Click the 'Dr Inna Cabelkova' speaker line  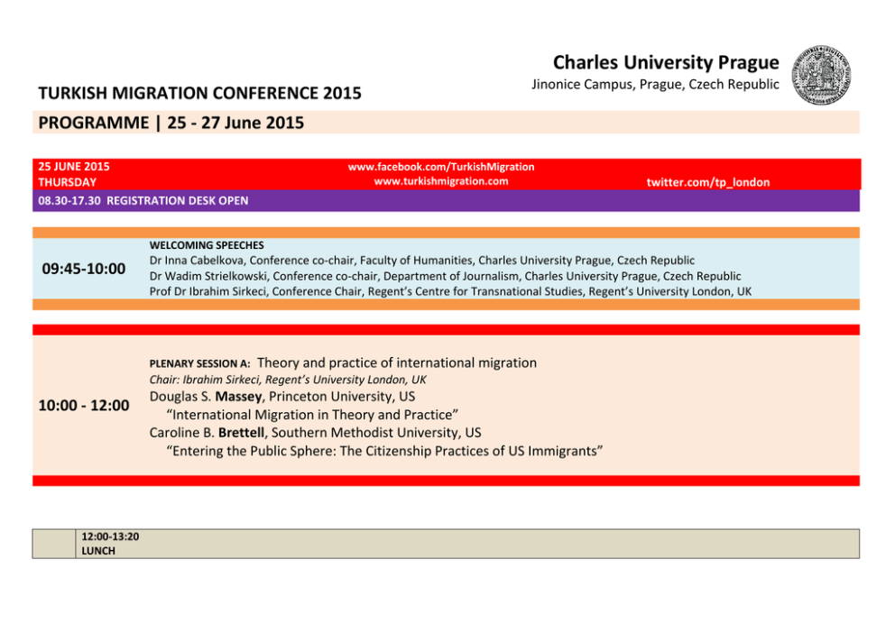(422, 261)
